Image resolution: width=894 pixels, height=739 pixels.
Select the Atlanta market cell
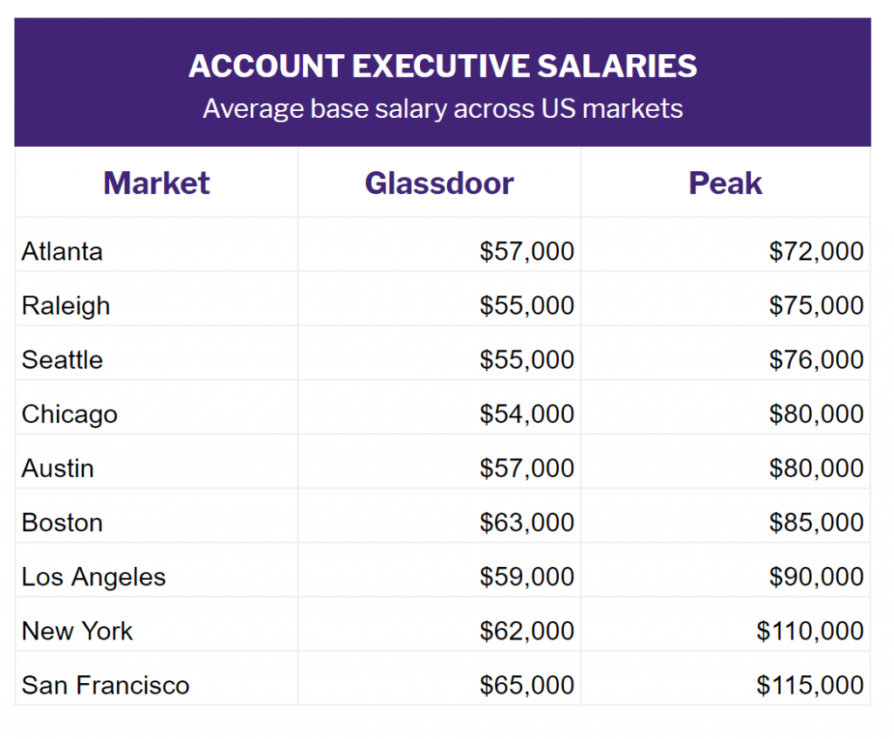pos(62,252)
